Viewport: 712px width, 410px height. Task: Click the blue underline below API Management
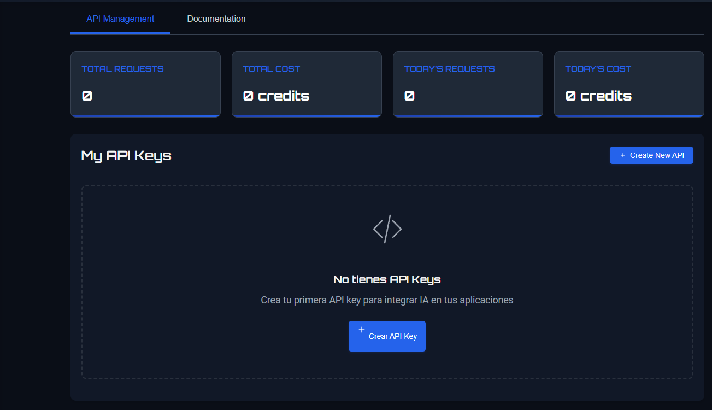[120, 34]
